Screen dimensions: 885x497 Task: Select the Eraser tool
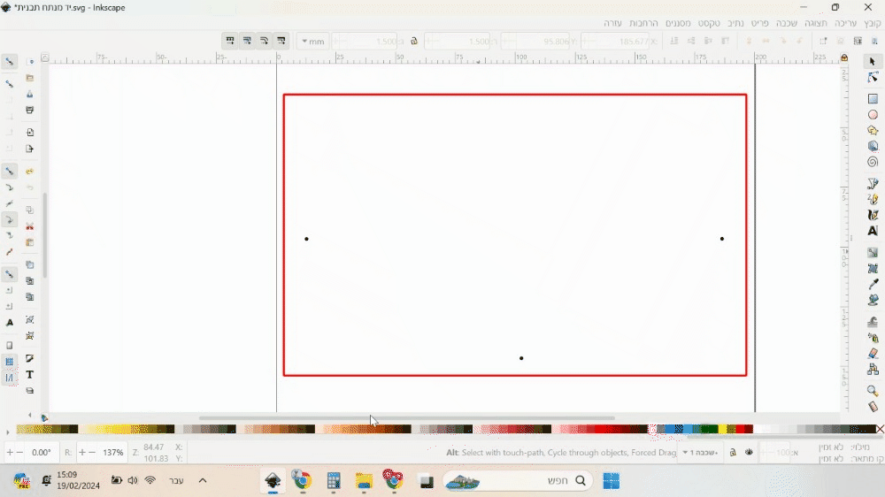tap(873, 354)
